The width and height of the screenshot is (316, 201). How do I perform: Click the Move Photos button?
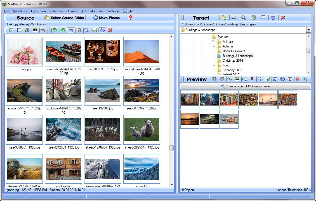pos(107,18)
